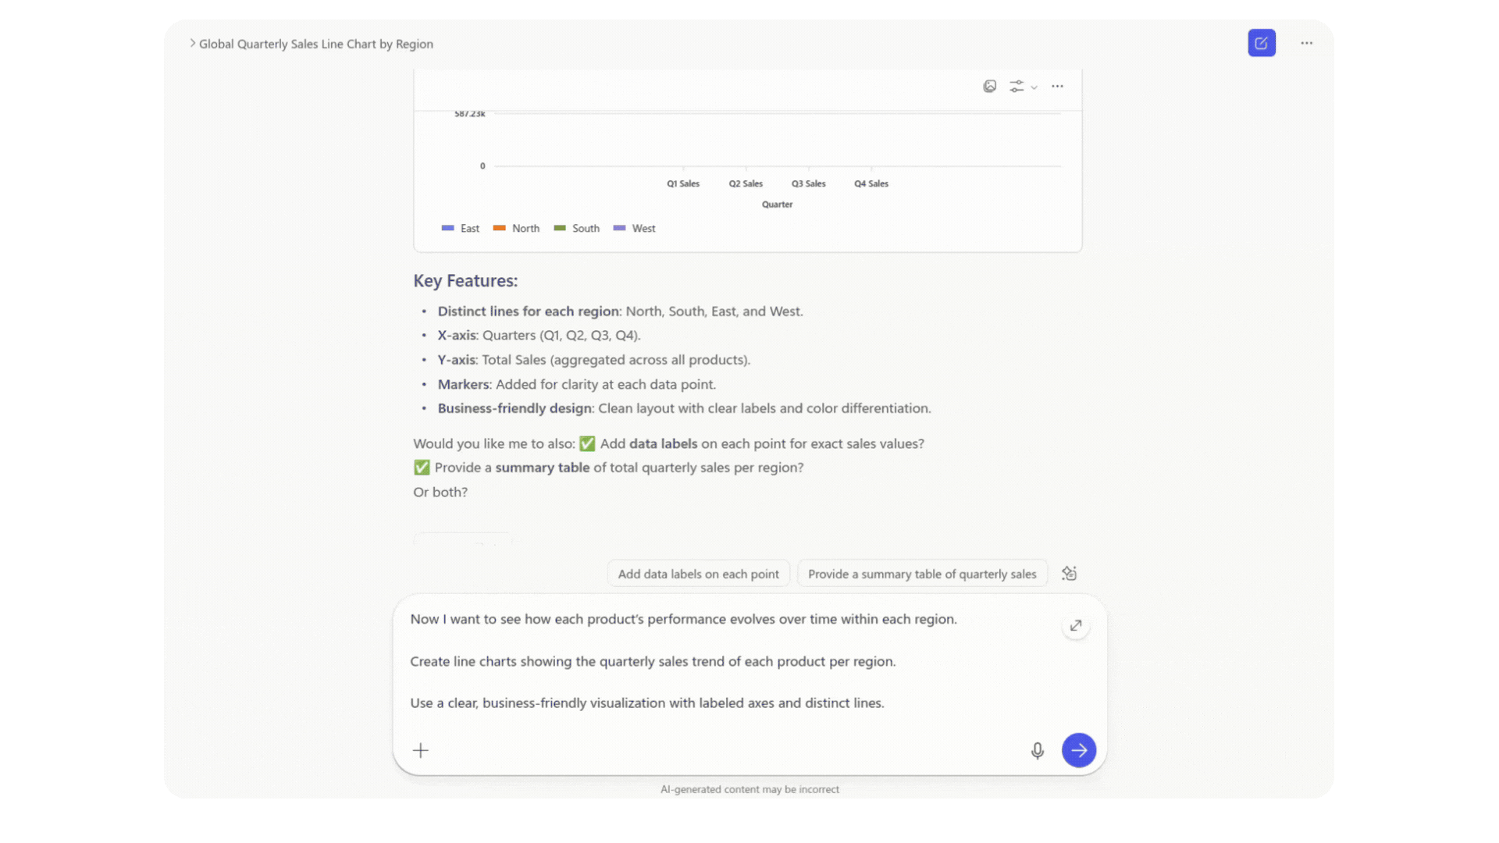Toggle the East legend series
The height and width of the screenshot is (843, 1499).
(x=469, y=228)
